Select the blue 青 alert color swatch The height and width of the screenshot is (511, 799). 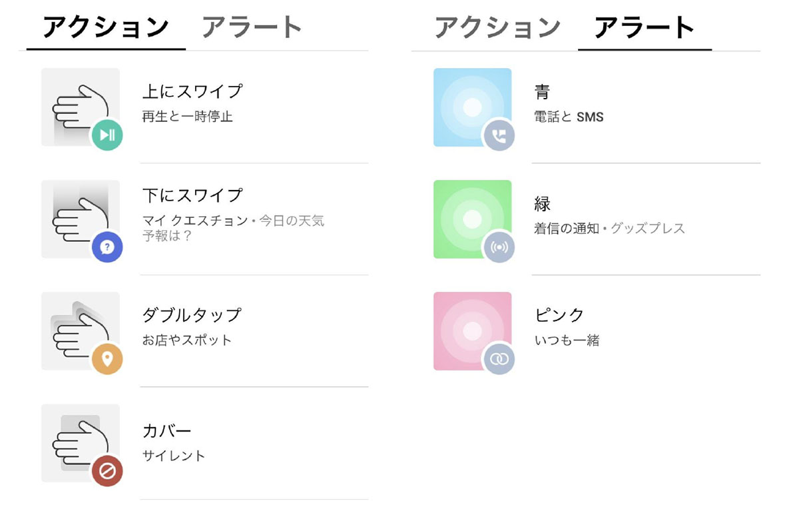472,107
